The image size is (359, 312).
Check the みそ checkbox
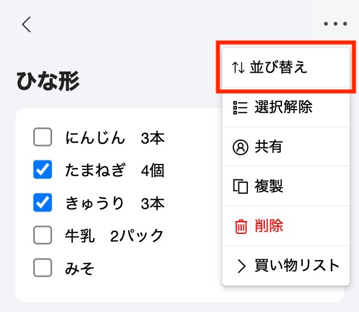[x=42, y=267]
